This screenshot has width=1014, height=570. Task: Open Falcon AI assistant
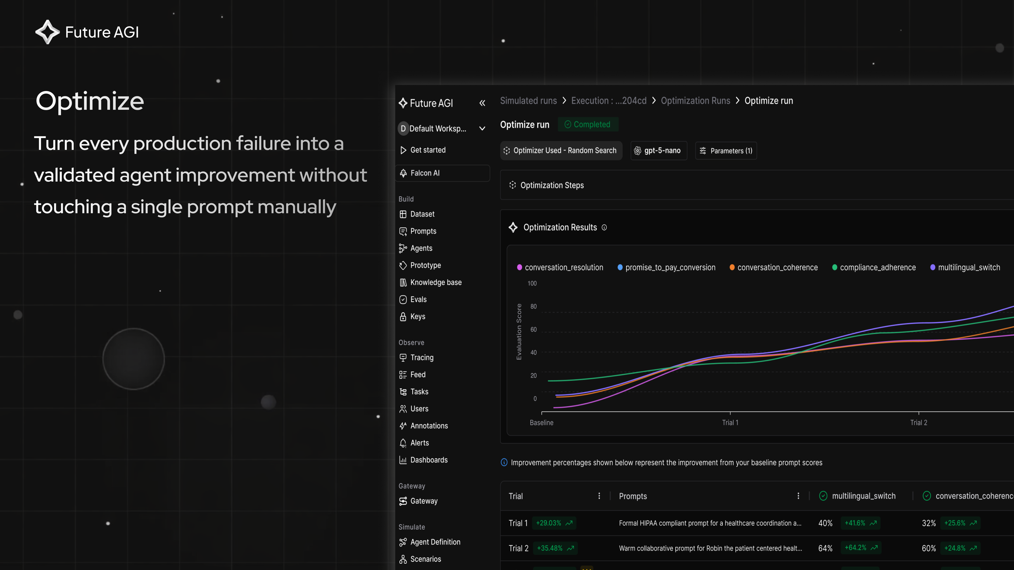[443, 173]
